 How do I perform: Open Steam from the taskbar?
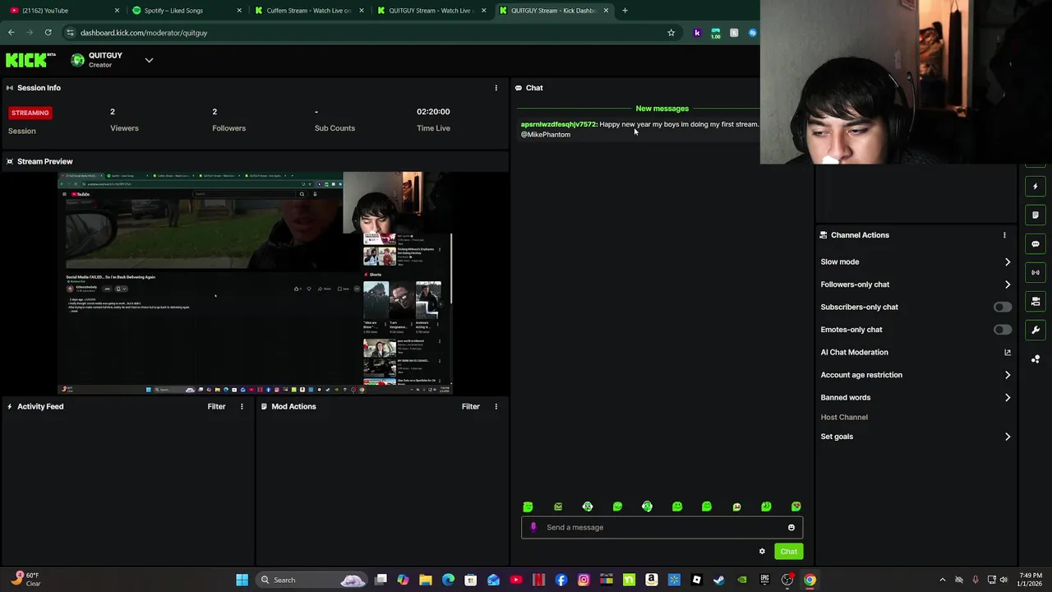pos(719,580)
